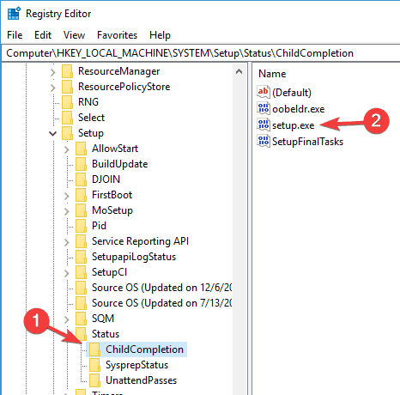Click the ChildCompletion folder icon
This screenshot has height=395, width=400.
94,349
